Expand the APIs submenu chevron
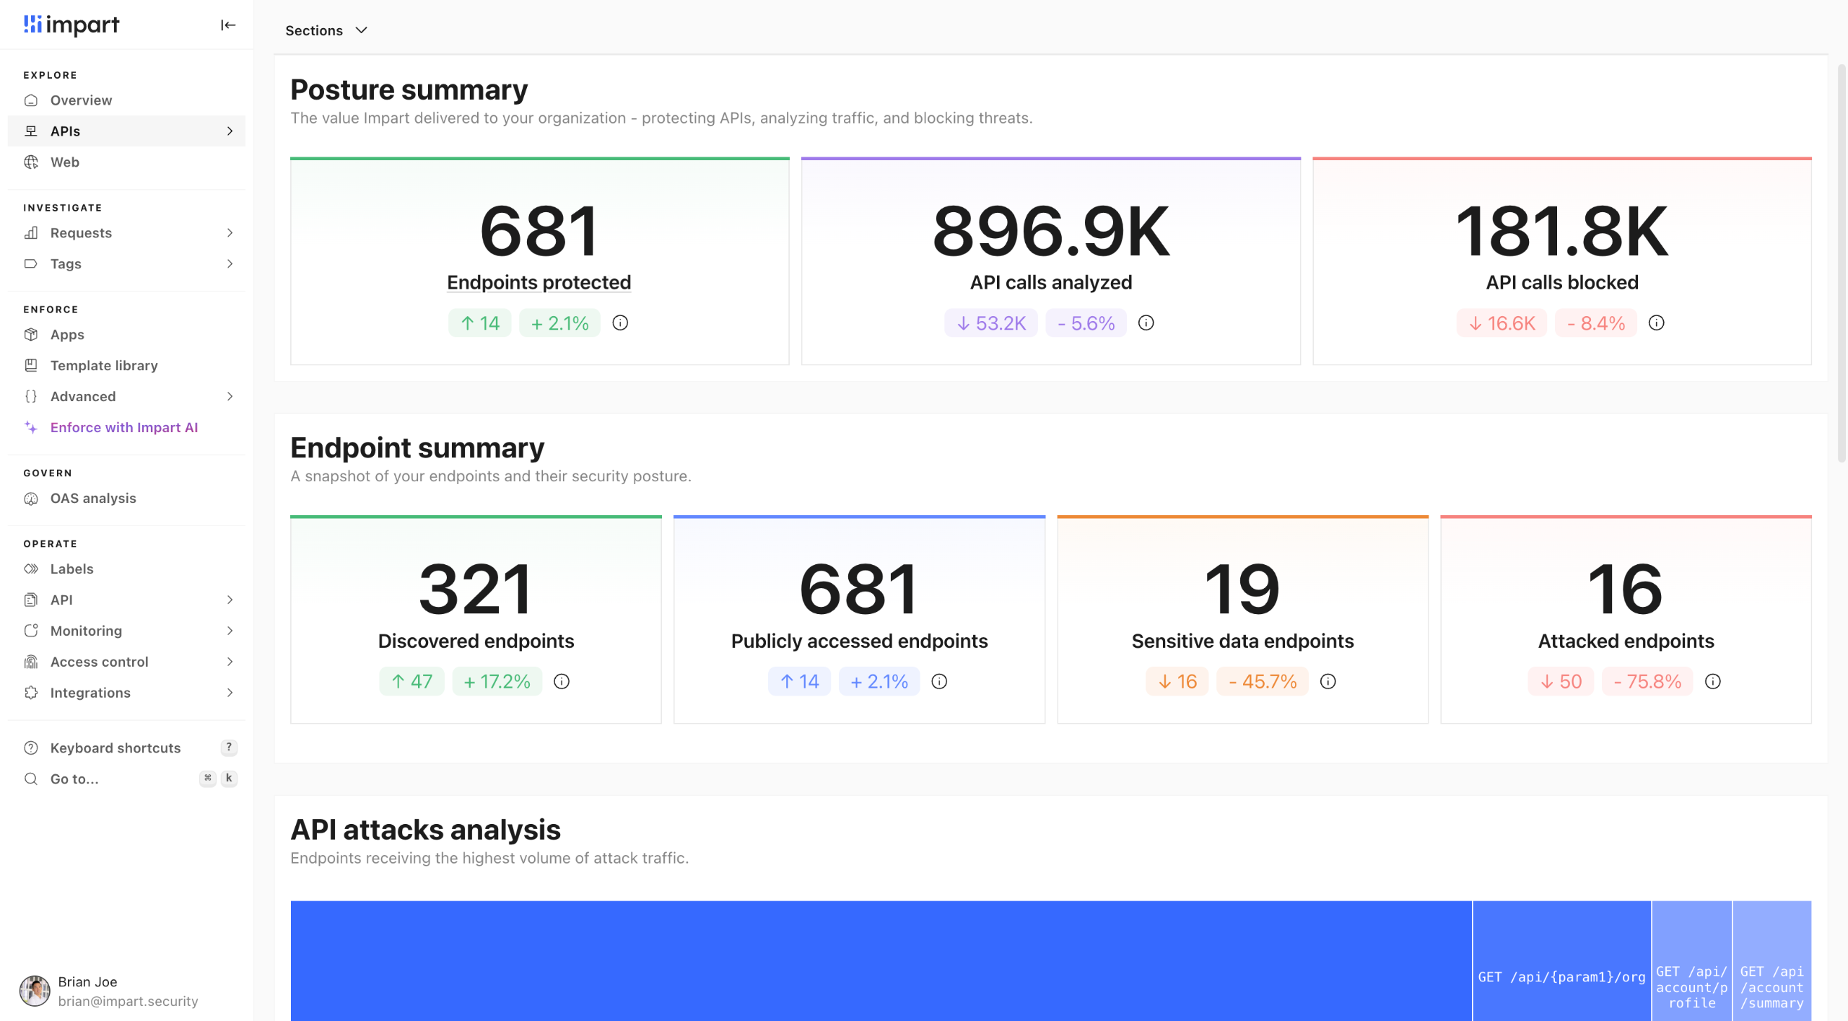Image resolution: width=1848 pixels, height=1021 pixels. point(230,131)
